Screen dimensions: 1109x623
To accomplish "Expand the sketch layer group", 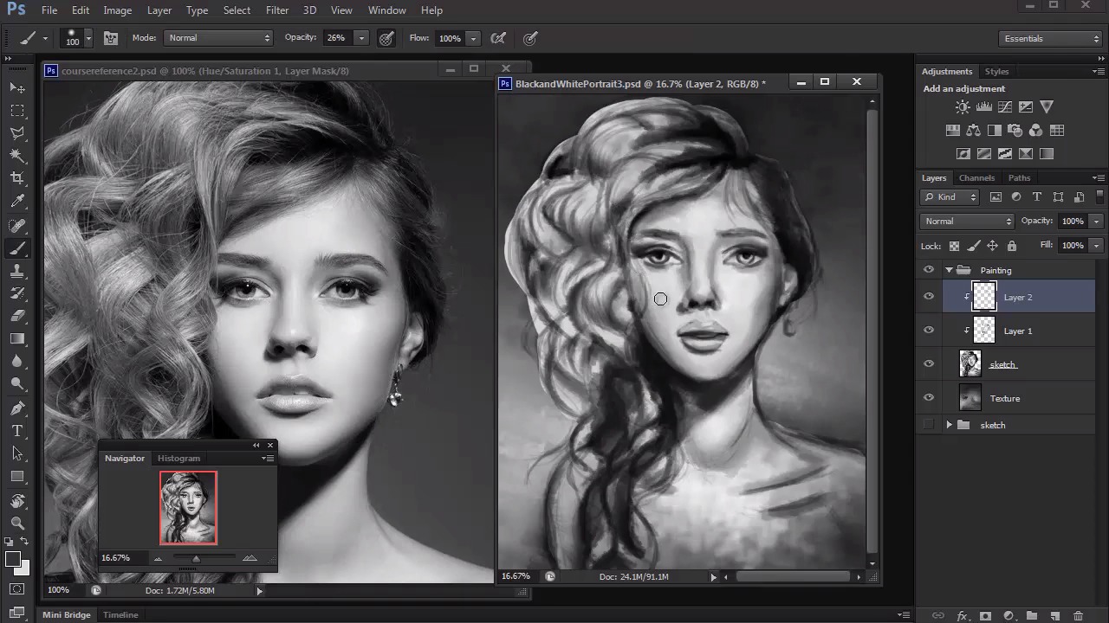I will coord(949,425).
